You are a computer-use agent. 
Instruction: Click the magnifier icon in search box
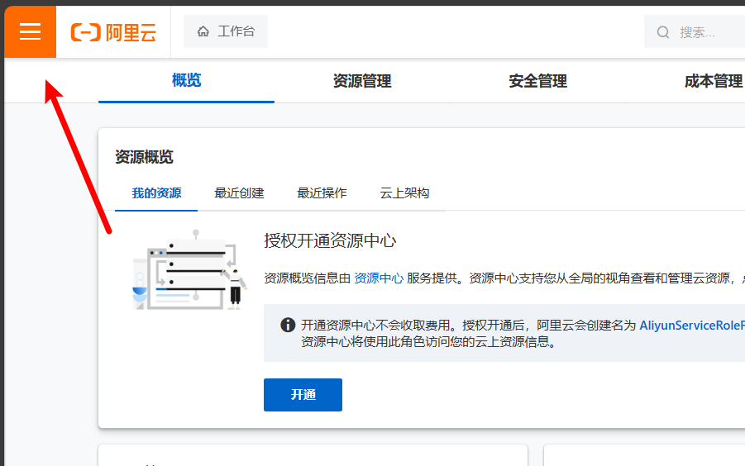point(663,32)
